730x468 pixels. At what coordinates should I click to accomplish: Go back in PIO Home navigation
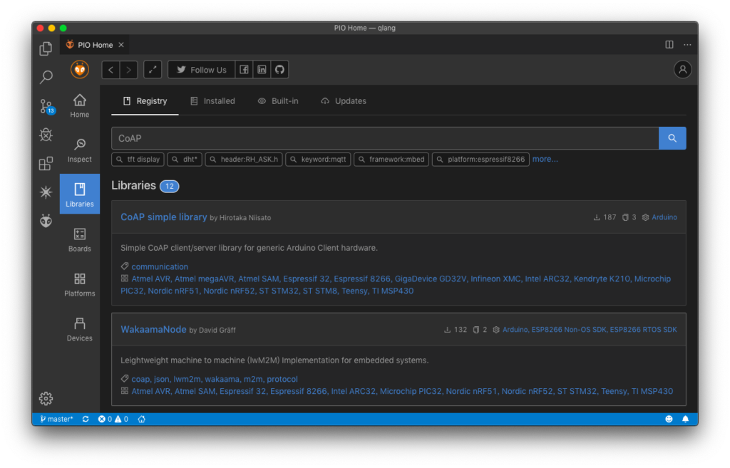click(110, 70)
